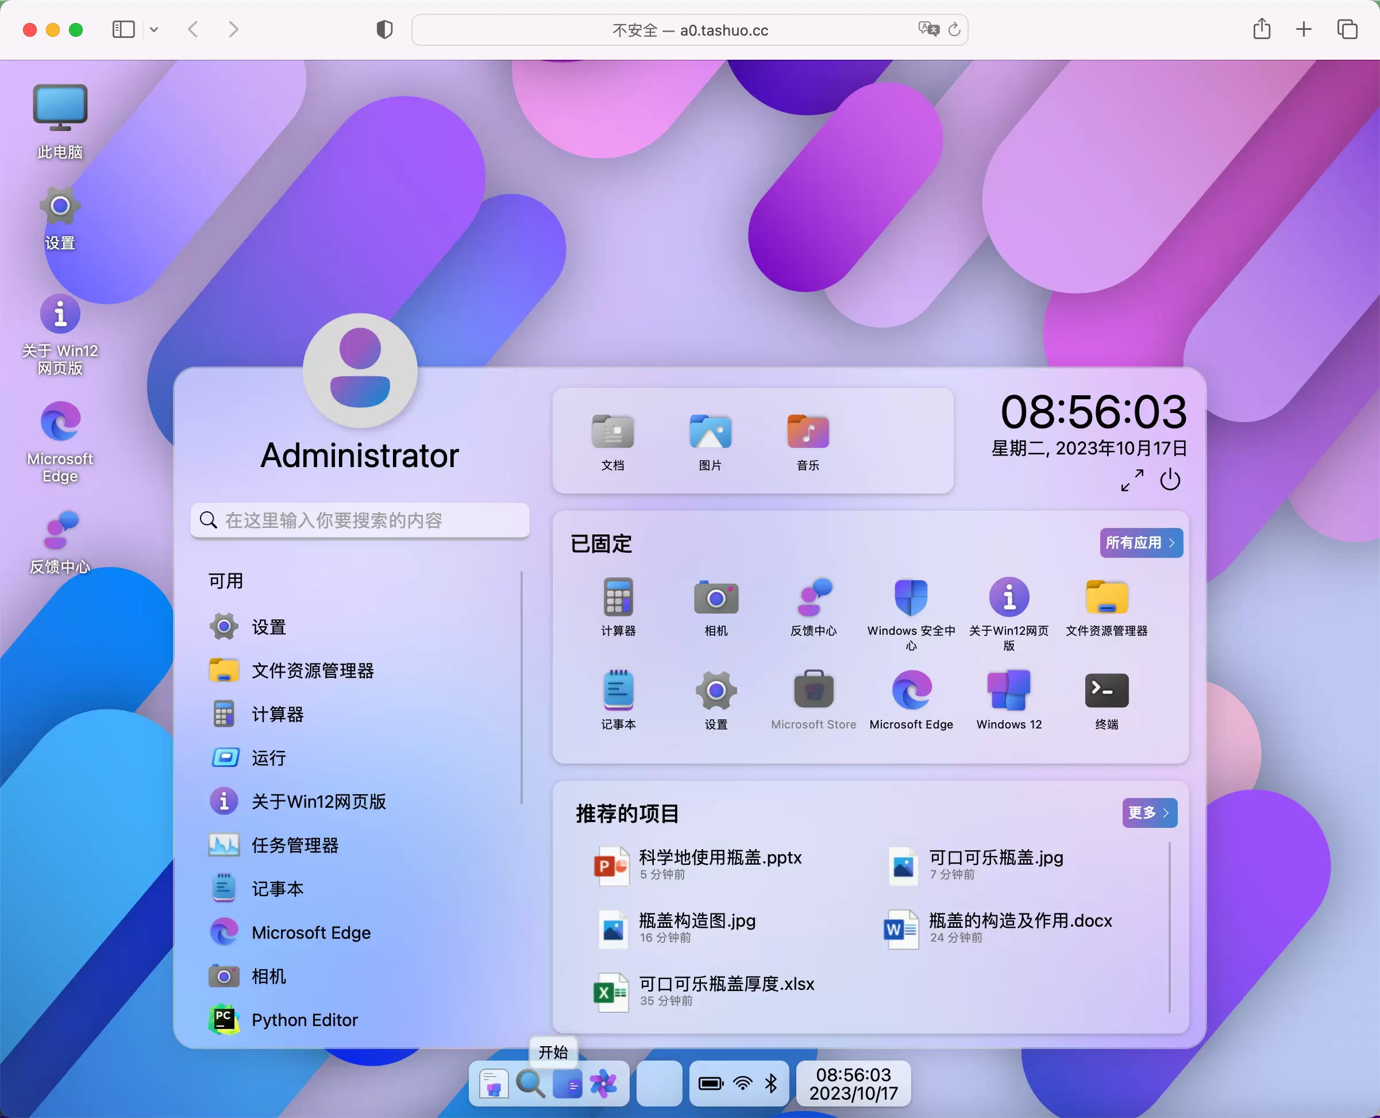The height and width of the screenshot is (1118, 1380).
Task: Open pinned 关于Win12网页版 tile
Action: [1009, 614]
